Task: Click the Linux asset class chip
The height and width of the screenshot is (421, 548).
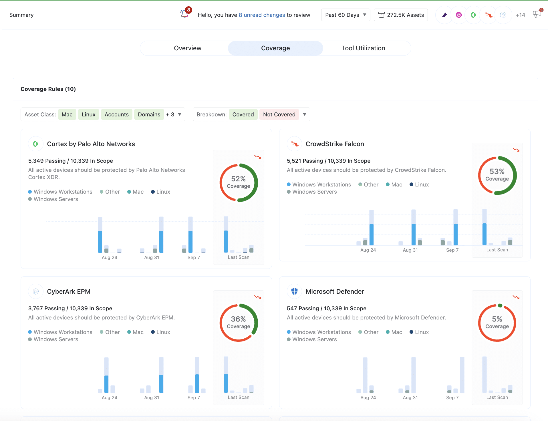Action: (x=88, y=114)
